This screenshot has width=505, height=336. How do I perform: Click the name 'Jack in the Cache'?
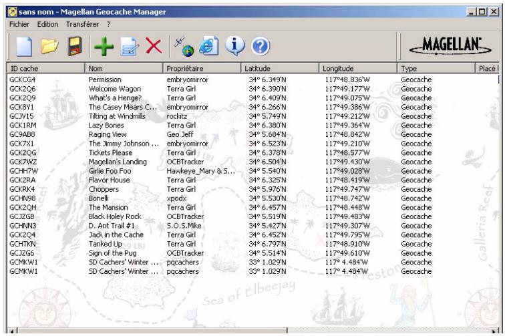[116, 234]
